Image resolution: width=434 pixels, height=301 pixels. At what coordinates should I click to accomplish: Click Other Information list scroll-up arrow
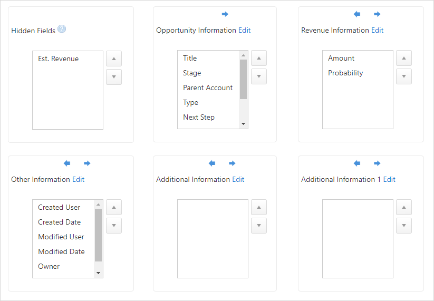click(x=98, y=205)
